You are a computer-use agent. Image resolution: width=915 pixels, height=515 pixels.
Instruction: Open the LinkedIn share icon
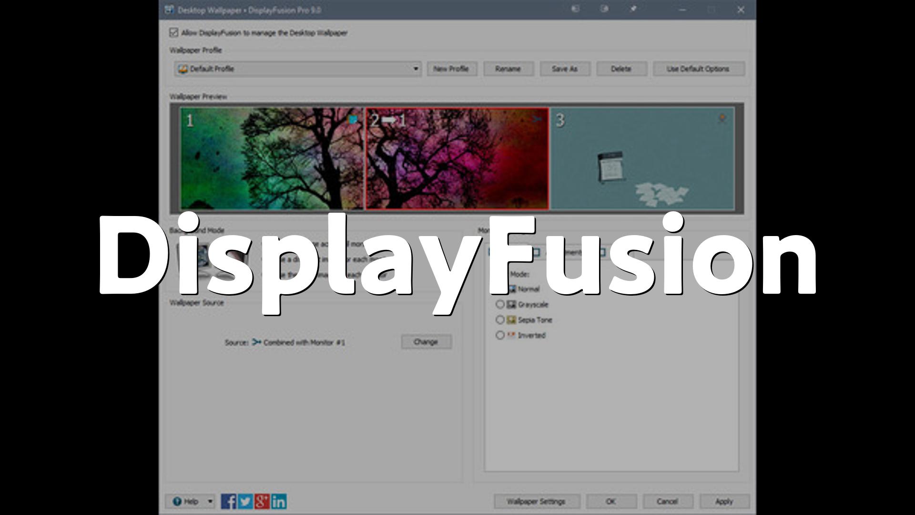[279, 501]
